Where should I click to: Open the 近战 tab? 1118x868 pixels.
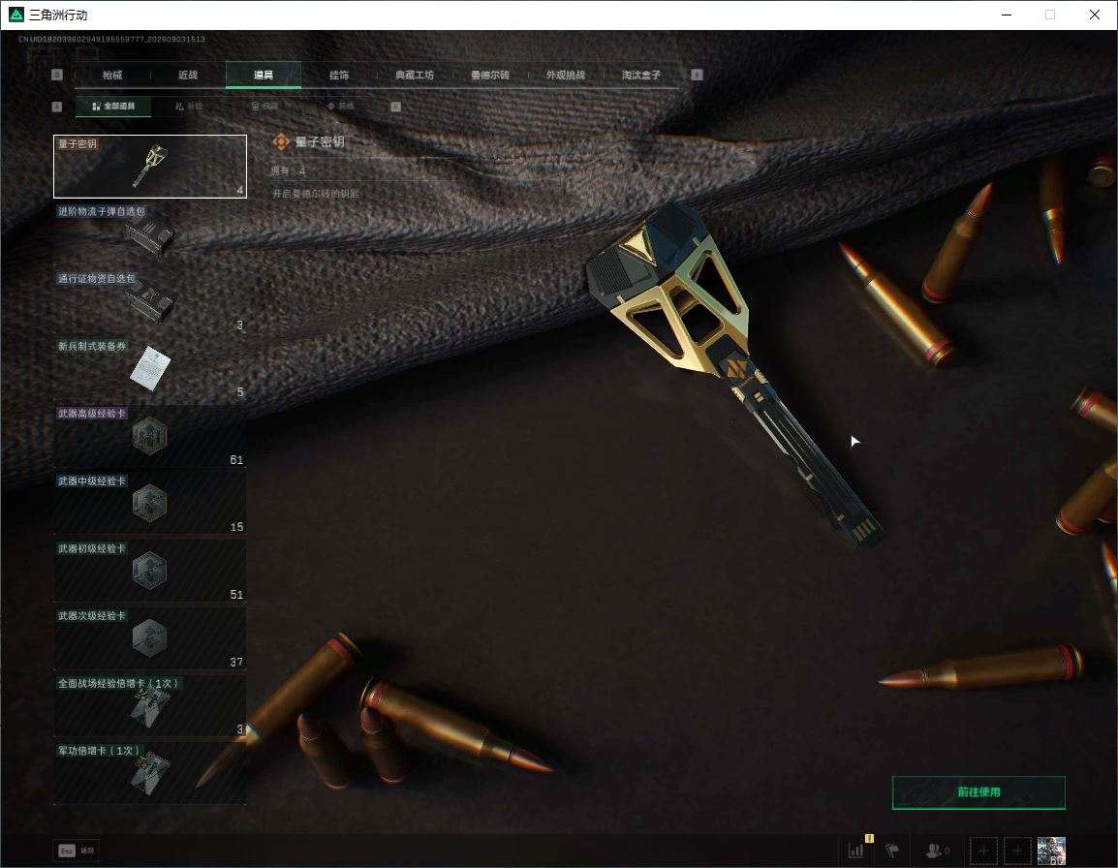point(188,75)
